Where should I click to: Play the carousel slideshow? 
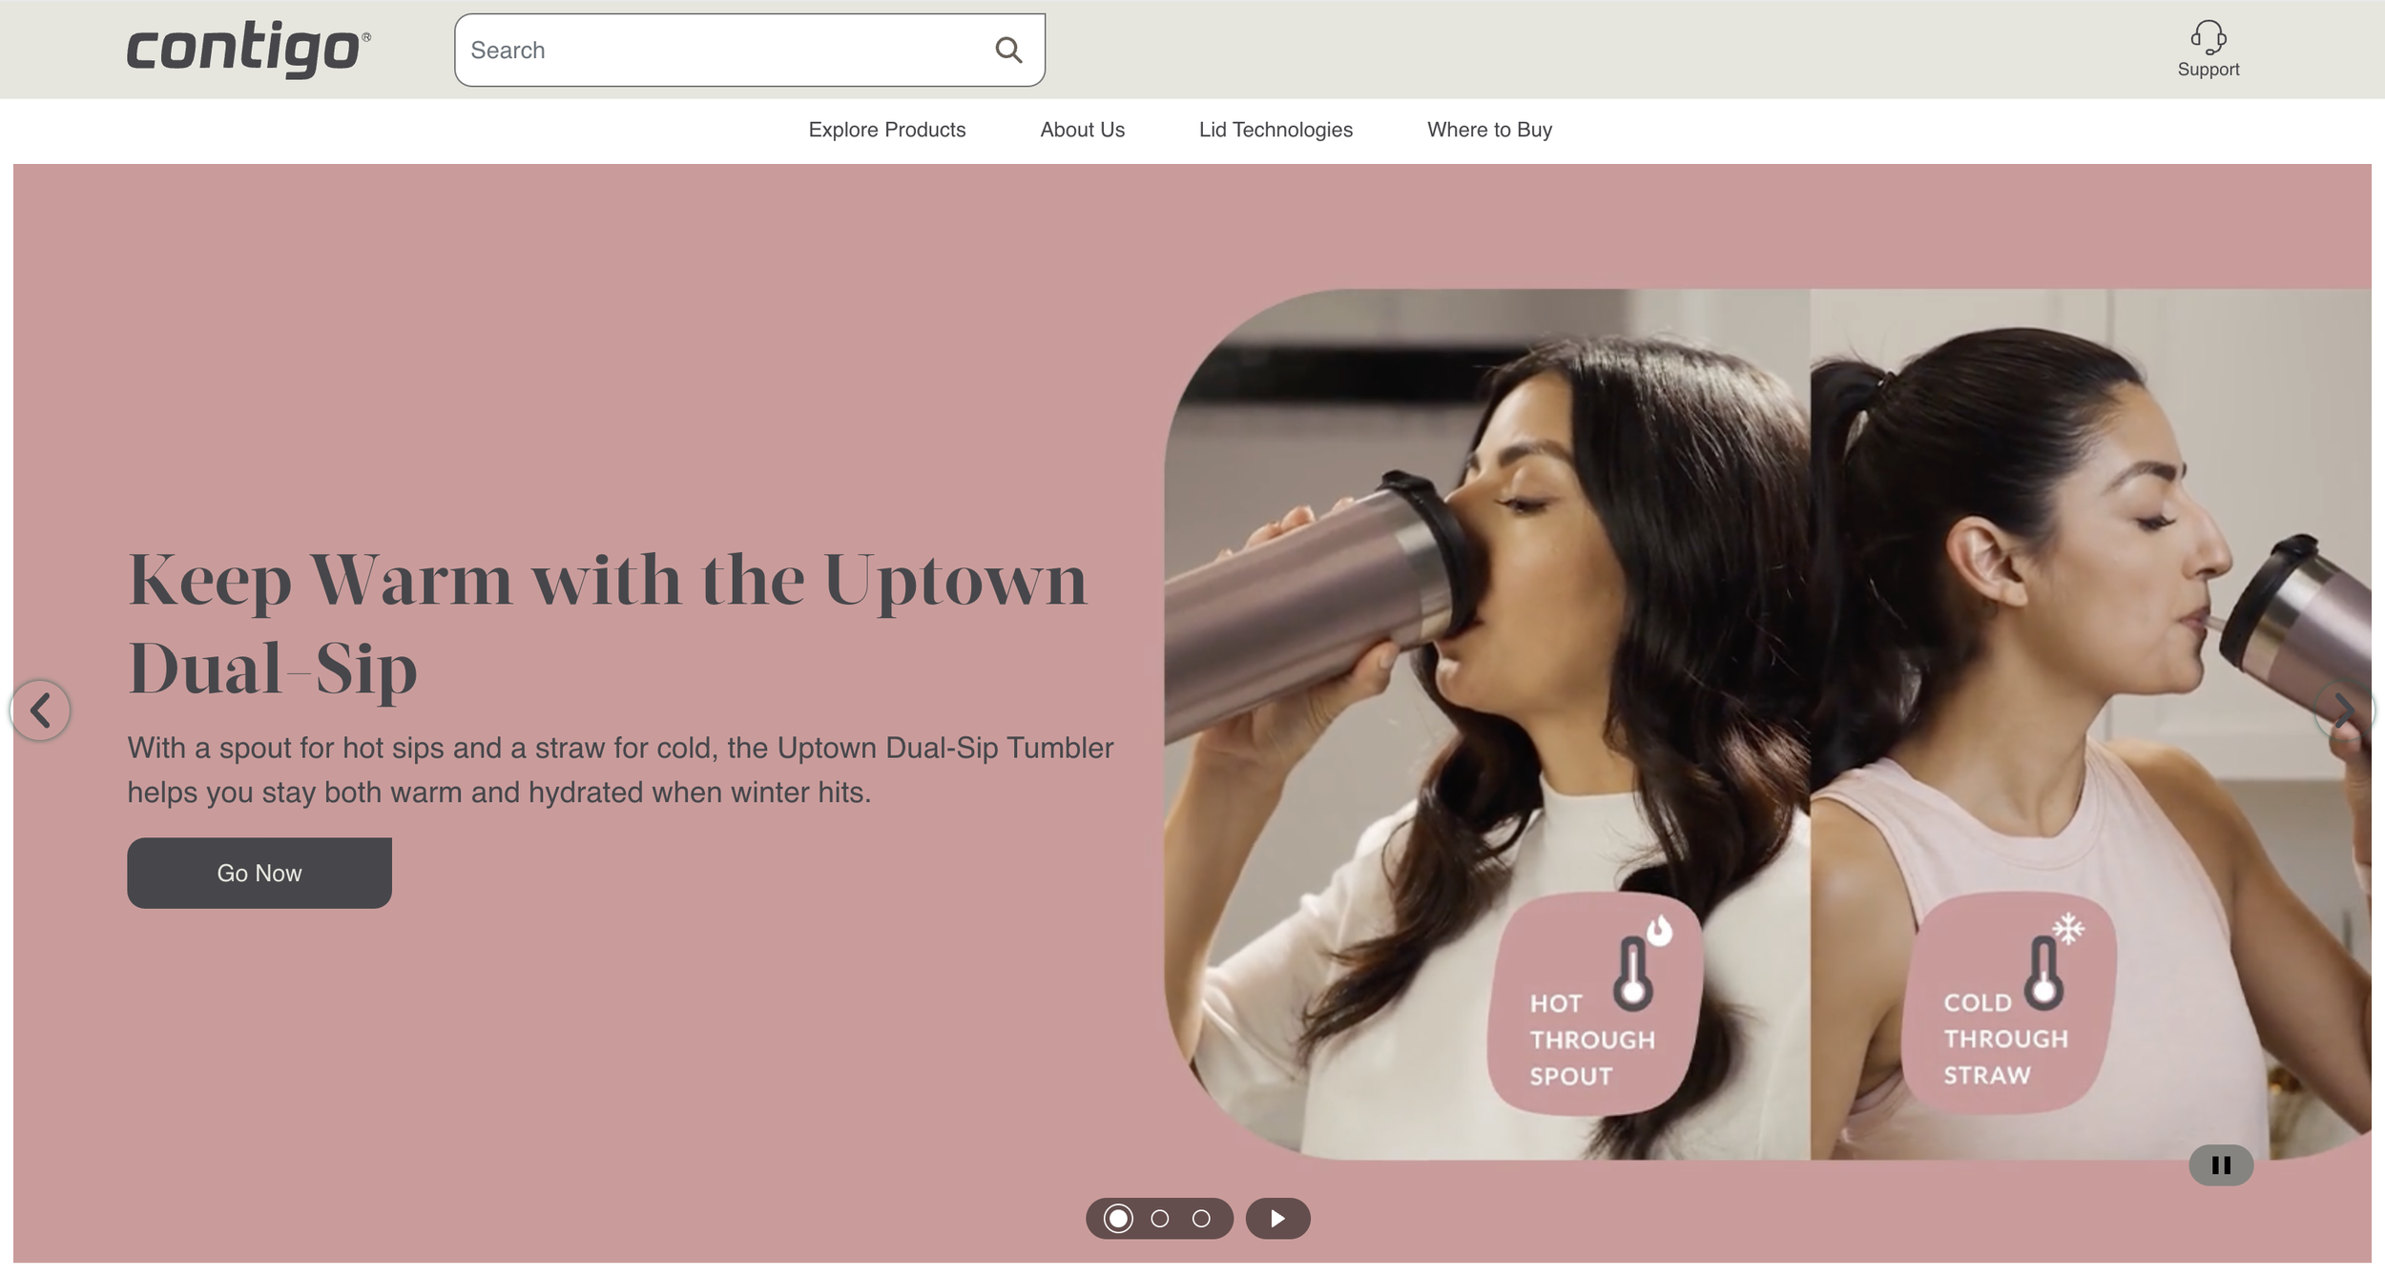click(x=1277, y=1219)
